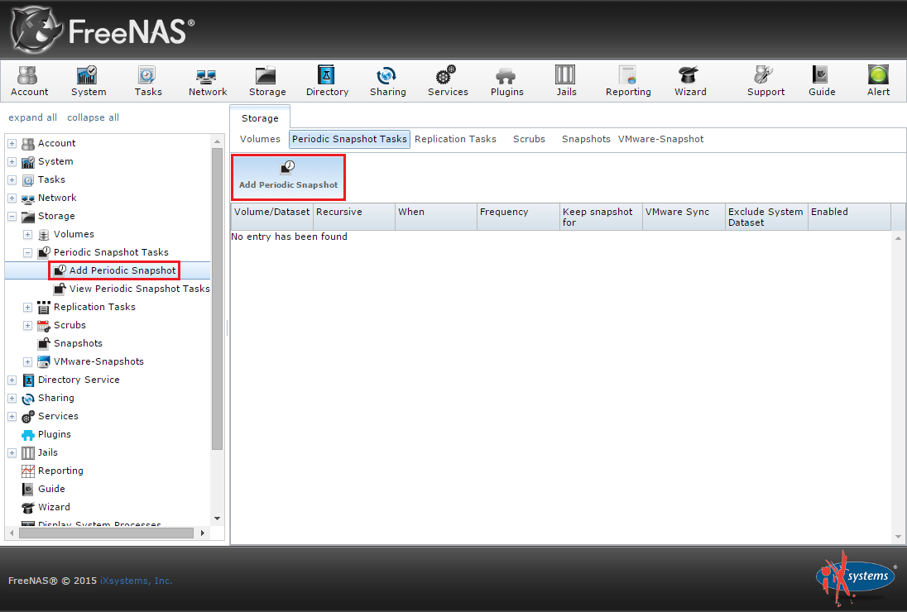This screenshot has width=907, height=612.
Task: Open the Storage icon in the toolbar
Action: click(x=266, y=80)
